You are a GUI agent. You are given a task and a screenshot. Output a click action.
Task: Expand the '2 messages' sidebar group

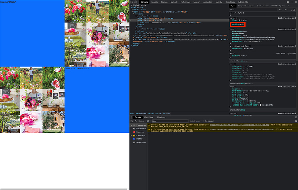click(132, 125)
